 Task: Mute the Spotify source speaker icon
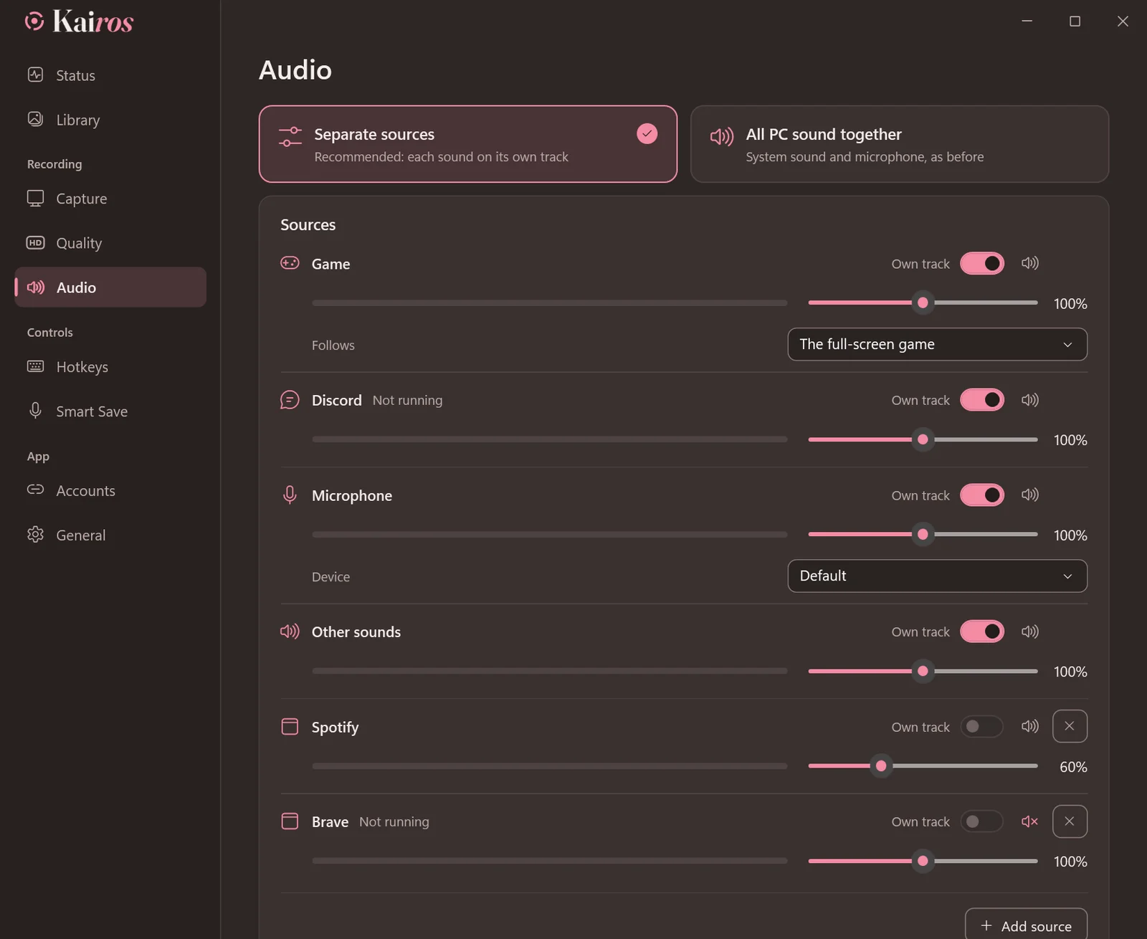coord(1030,726)
